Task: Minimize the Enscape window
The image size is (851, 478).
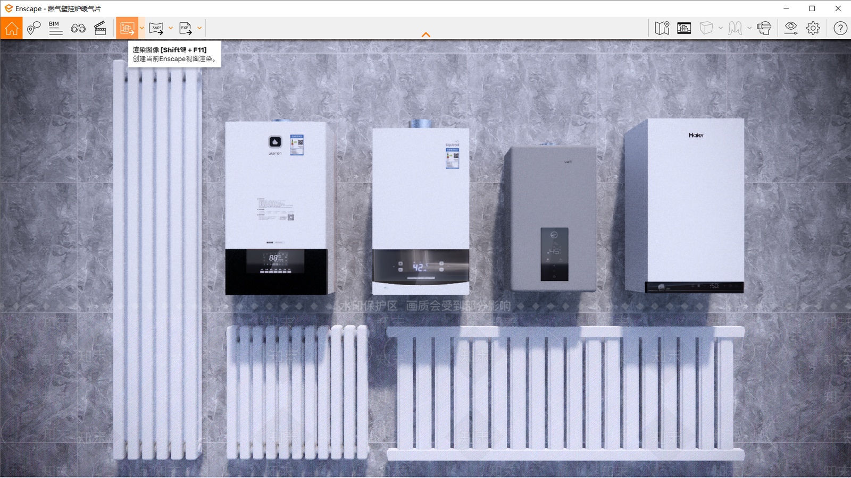Action: pos(786,8)
